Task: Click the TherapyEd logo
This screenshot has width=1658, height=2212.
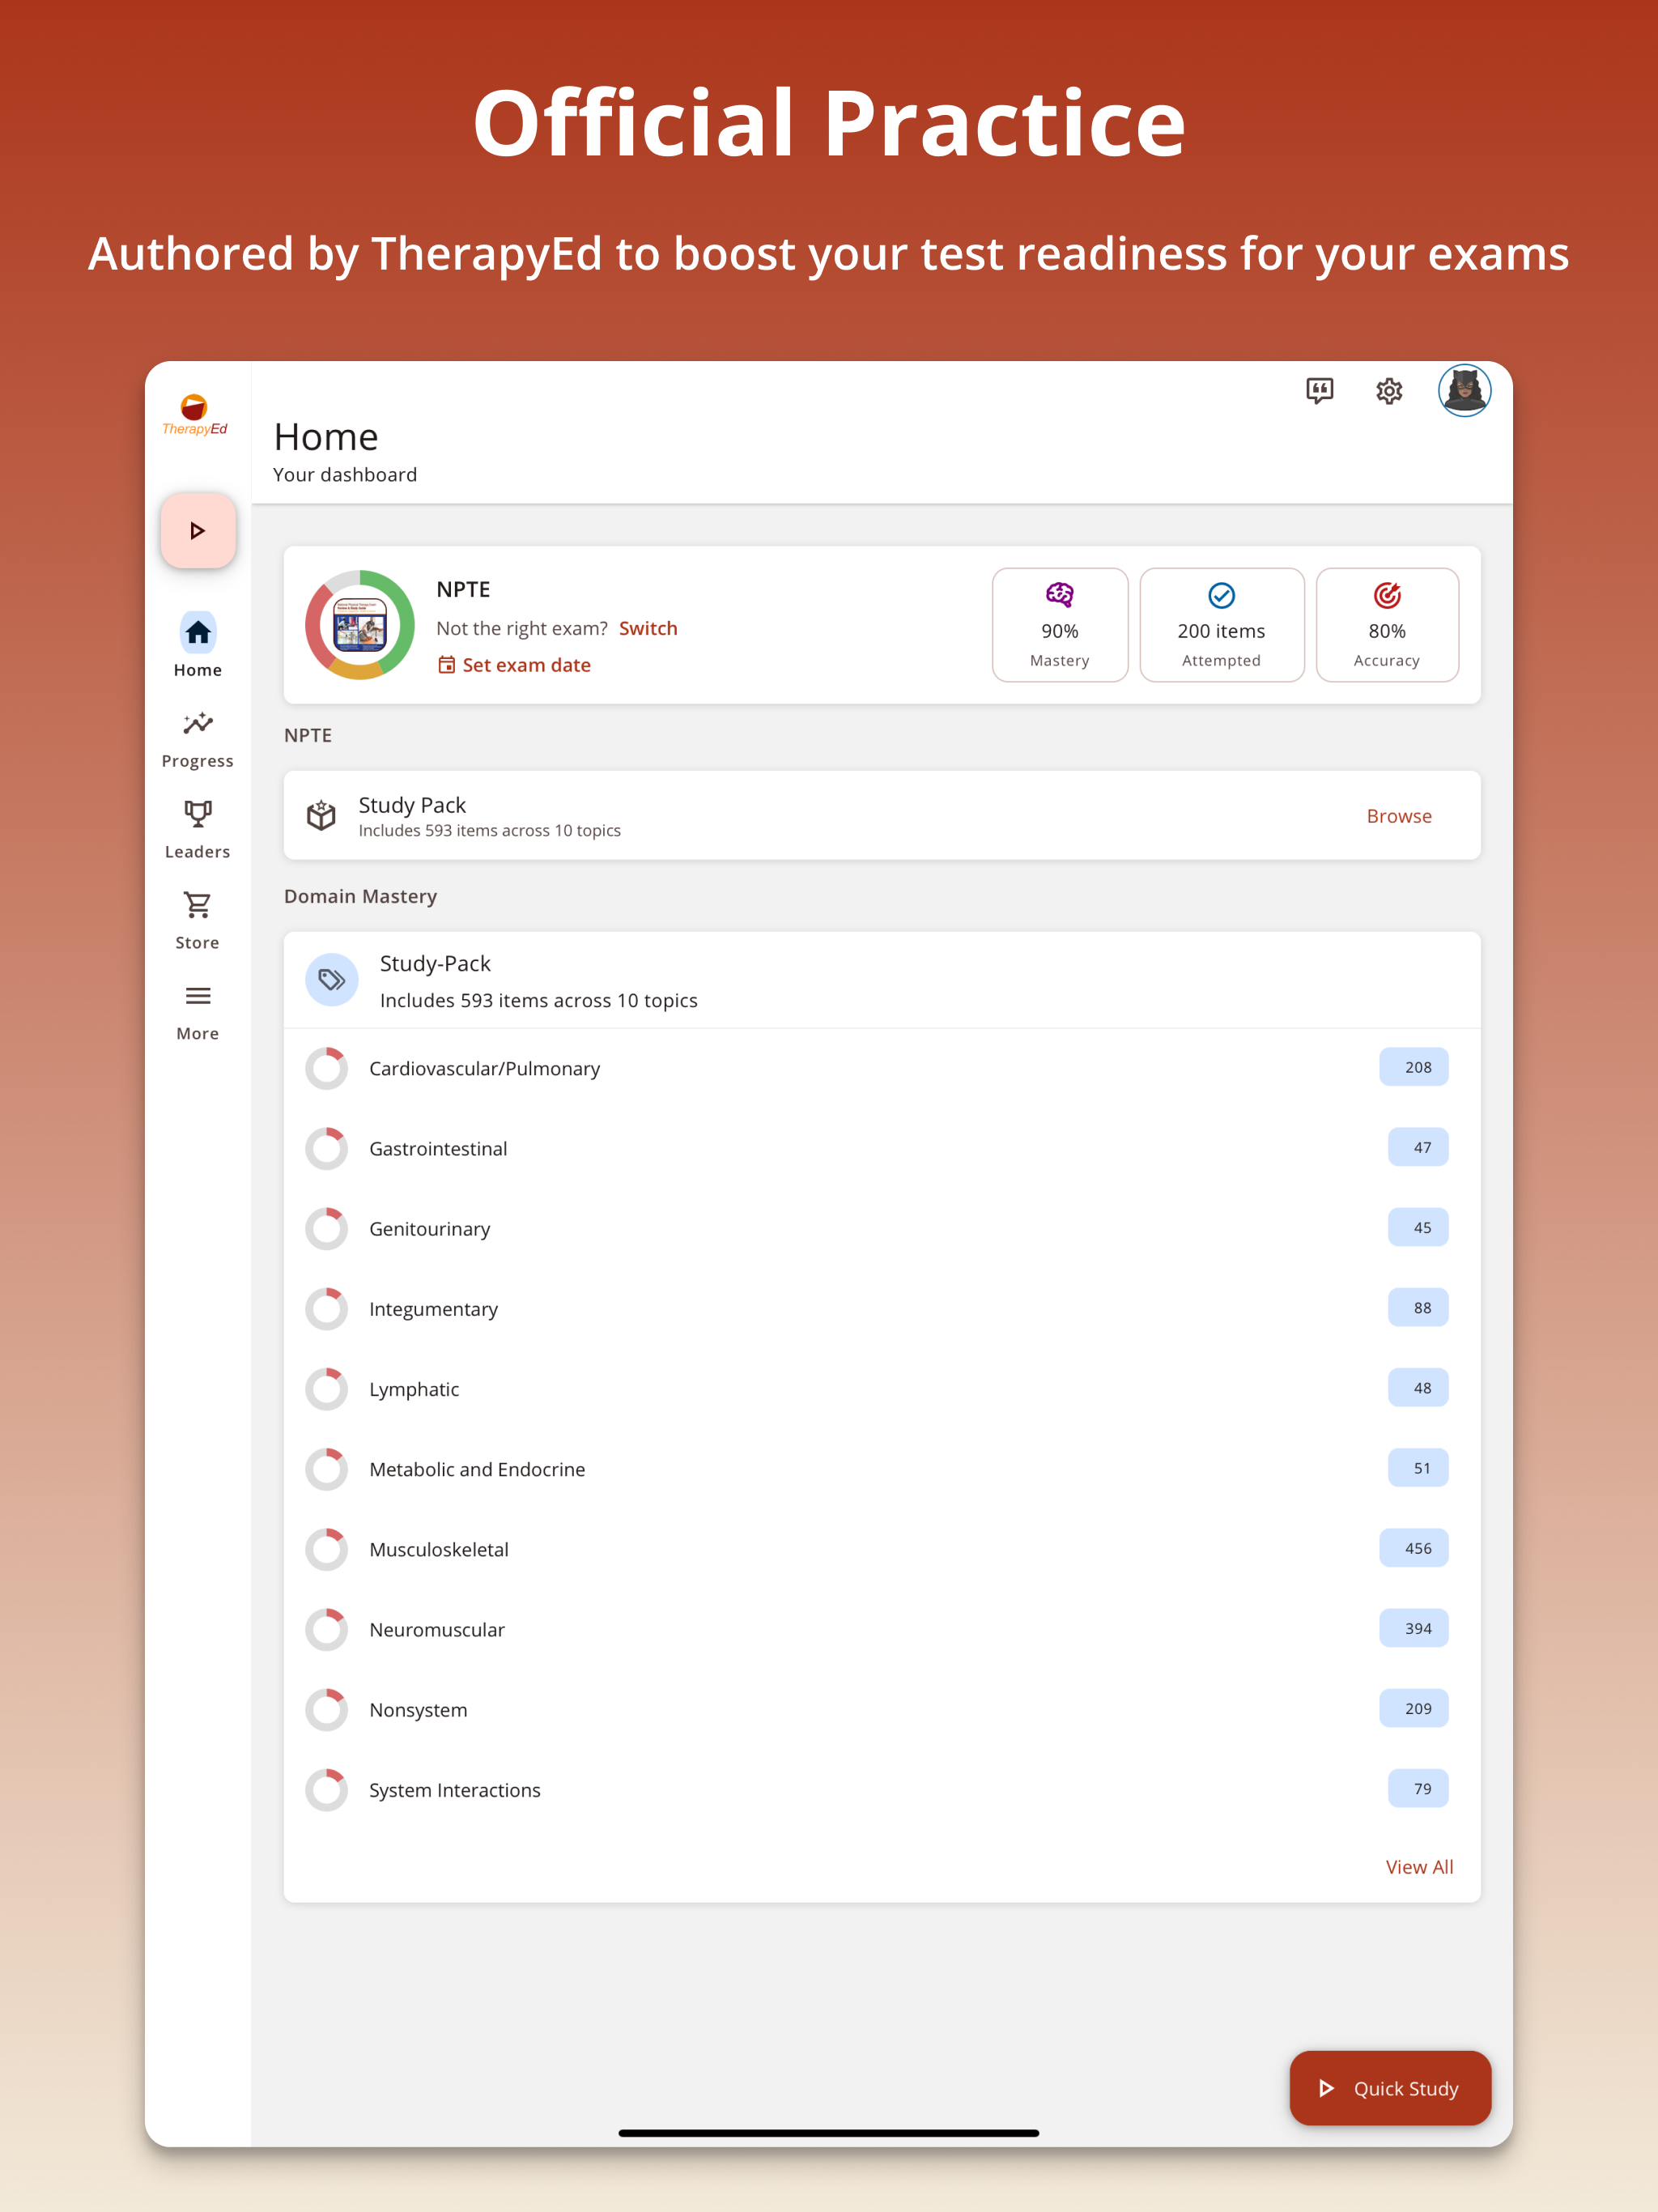Action: pos(195,414)
